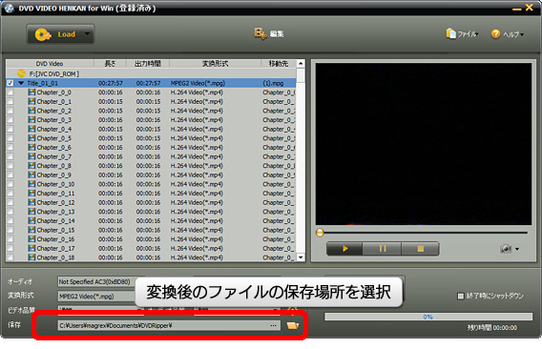Check the Chapter_0_5 checkbox
The height and width of the screenshot is (349, 542).
click(x=10, y=138)
